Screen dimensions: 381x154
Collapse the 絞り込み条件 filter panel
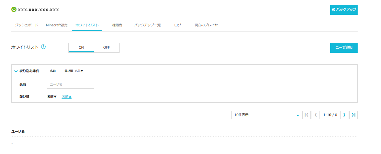click(x=16, y=71)
